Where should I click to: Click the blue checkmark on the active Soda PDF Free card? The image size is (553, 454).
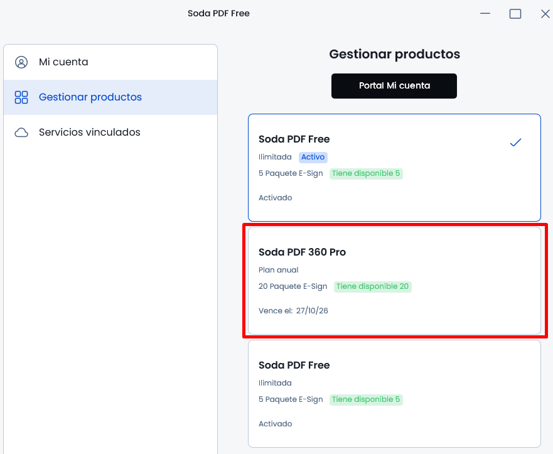tap(515, 142)
